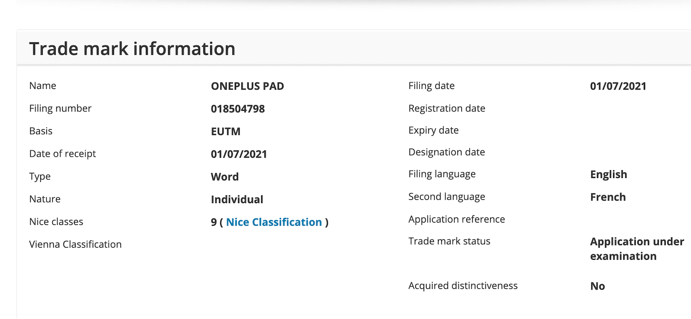Click the Word type value
This screenshot has height=319, width=691.
click(x=225, y=177)
